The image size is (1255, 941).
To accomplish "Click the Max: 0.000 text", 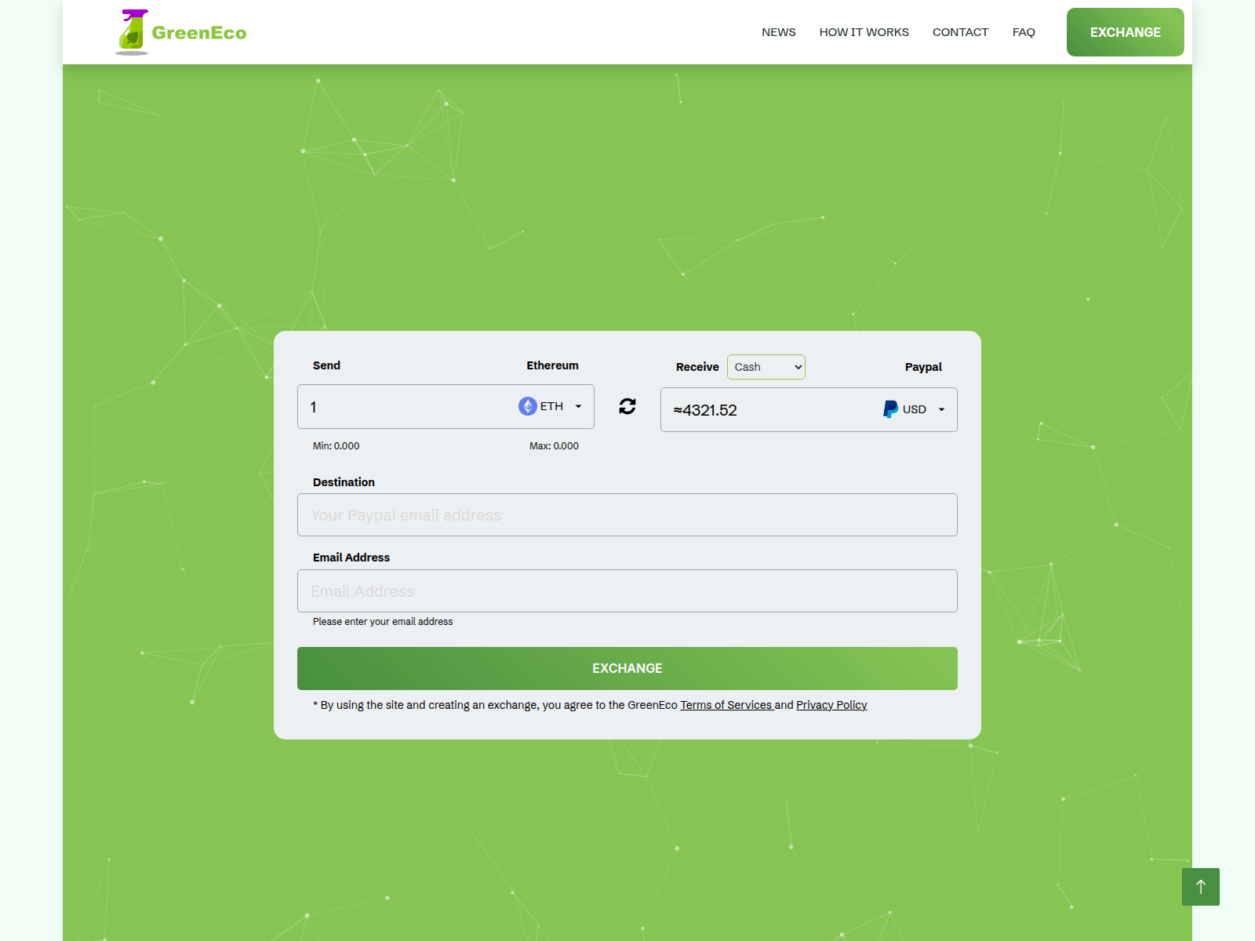I will point(554,446).
